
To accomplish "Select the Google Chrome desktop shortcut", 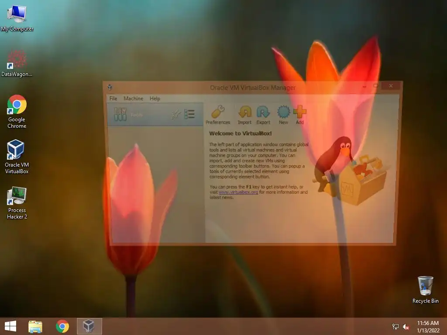I will 17,112.
